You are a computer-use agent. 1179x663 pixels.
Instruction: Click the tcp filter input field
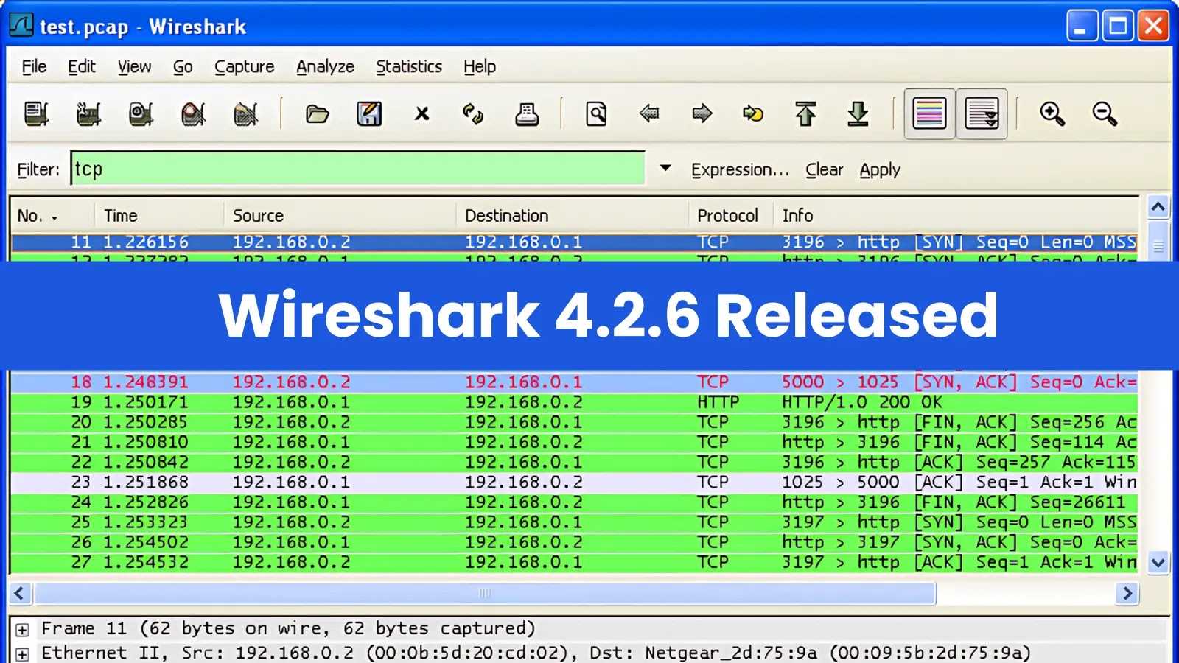358,169
